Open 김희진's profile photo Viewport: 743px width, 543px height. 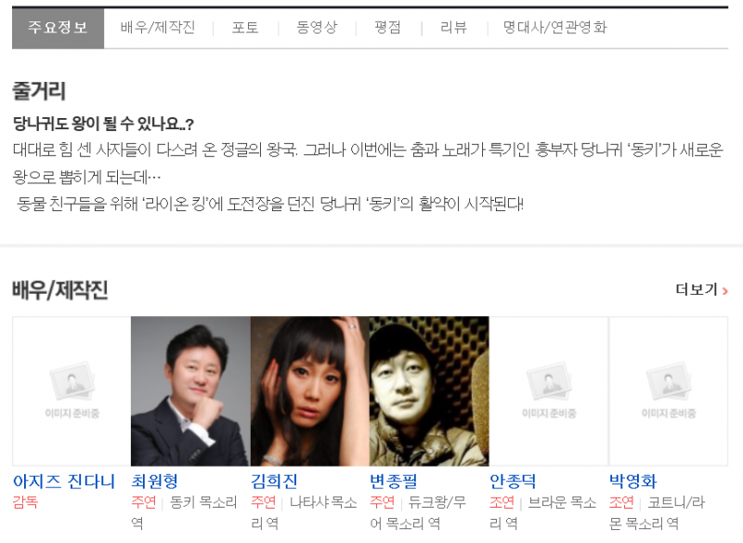pos(310,391)
